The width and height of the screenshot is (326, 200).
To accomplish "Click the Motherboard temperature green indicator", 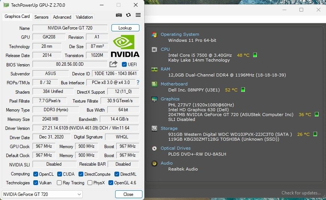I will click(x=243, y=90).
